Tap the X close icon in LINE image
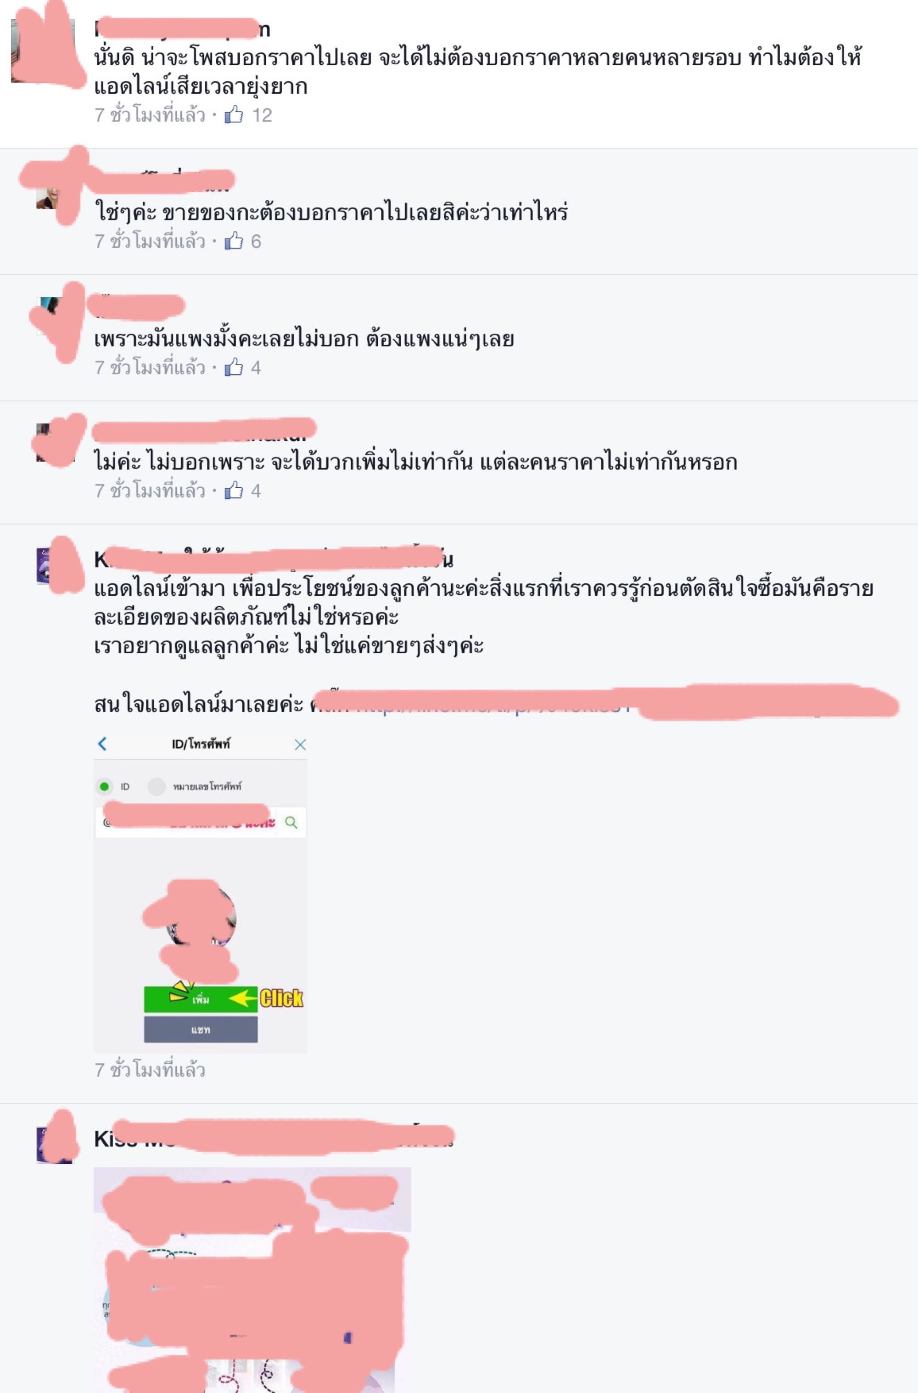The height and width of the screenshot is (1393, 918). [300, 744]
